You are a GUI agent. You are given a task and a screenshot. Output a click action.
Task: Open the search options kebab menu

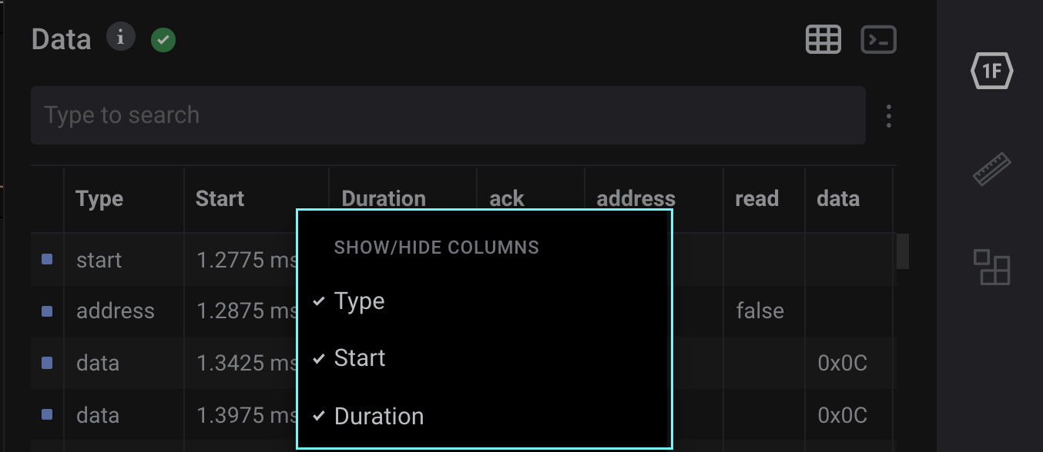point(888,115)
